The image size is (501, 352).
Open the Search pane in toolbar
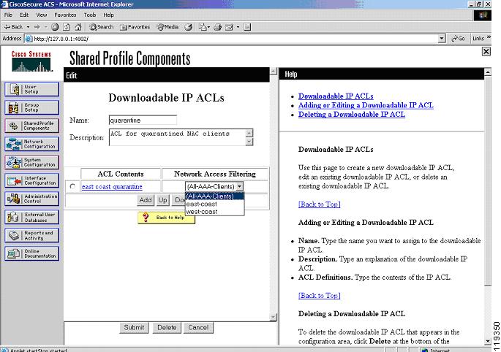(102, 27)
